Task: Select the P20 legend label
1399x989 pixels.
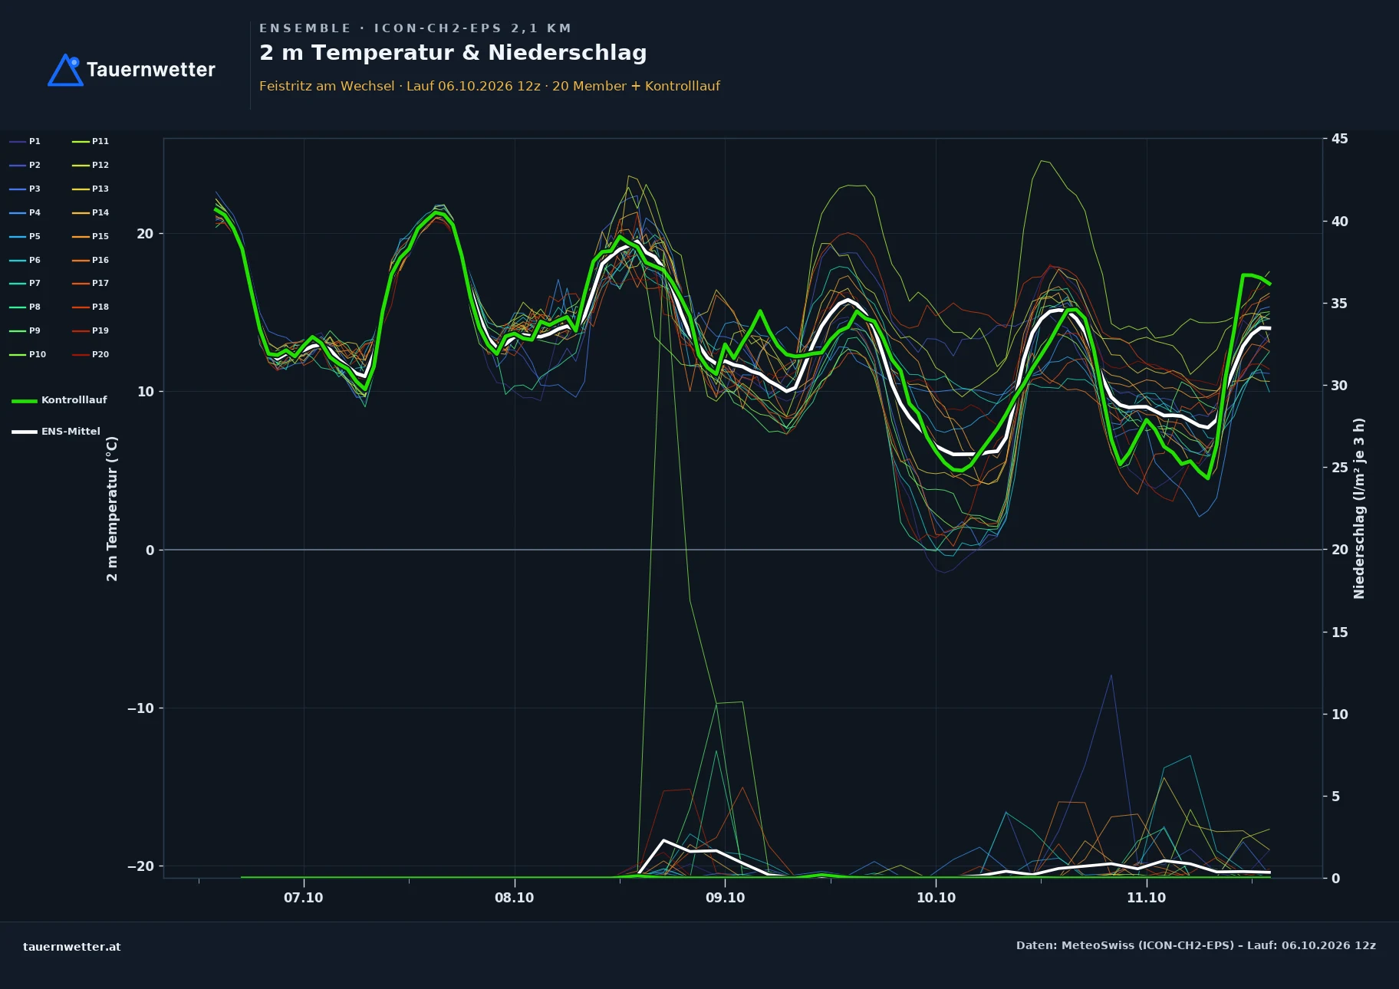Action: 100,354
